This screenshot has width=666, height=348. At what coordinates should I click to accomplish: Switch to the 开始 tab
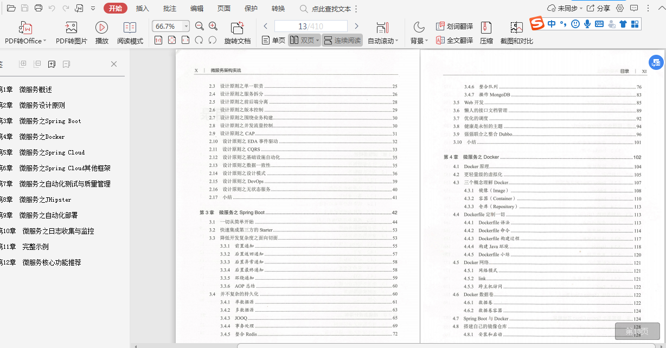pos(116,8)
